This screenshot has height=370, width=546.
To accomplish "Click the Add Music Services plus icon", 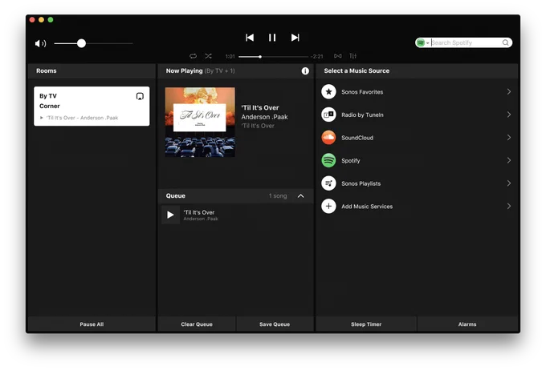I will point(328,207).
